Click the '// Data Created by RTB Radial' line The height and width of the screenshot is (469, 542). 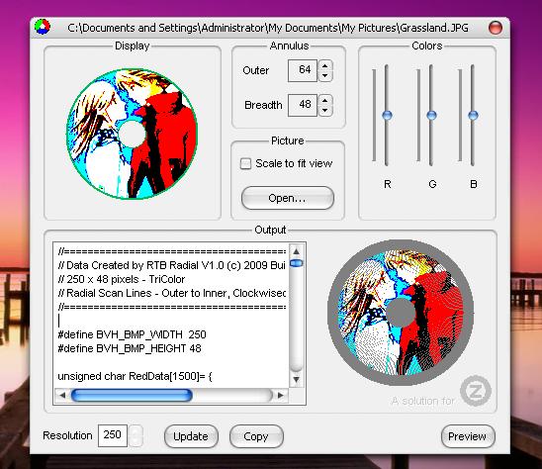pos(172,265)
